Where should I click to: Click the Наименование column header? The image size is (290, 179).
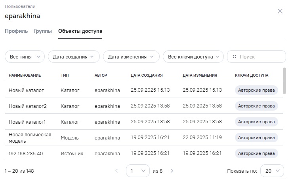click(x=25, y=75)
